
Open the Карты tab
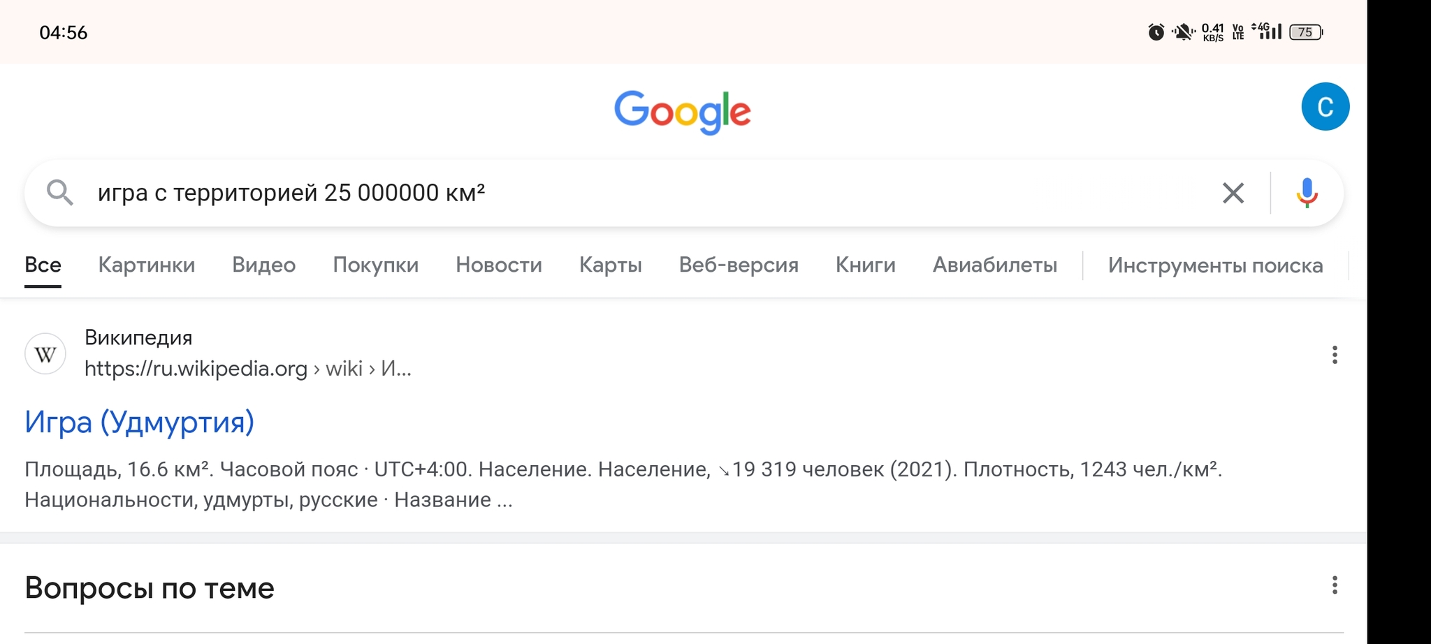click(x=611, y=265)
